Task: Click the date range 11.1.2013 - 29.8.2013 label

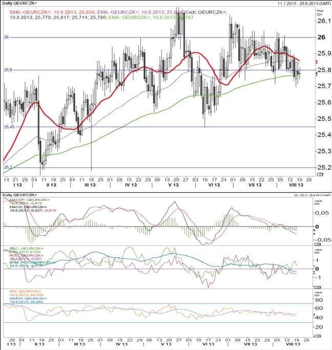Action: click(x=304, y=4)
